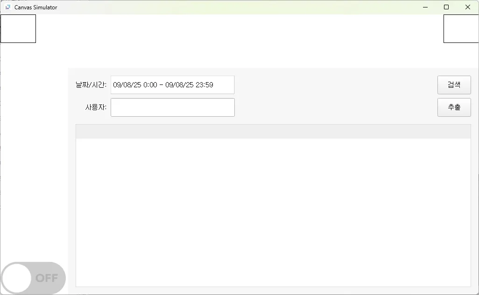Image resolution: width=479 pixels, height=295 pixels.
Task: Select the empty box at top left
Action: pyautogui.click(x=18, y=28)
